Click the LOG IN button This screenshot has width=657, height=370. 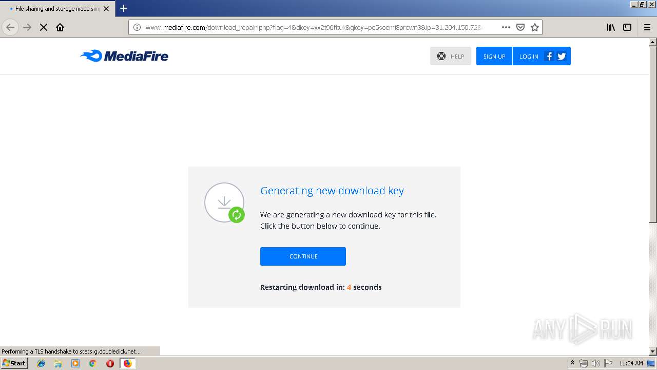click(x=529, y=56)
